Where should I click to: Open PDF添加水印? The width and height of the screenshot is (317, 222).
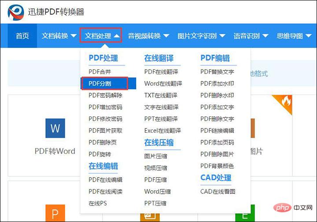click(217, 84)
